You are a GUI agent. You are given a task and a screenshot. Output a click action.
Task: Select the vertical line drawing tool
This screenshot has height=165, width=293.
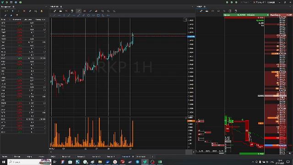click(64, 15)
